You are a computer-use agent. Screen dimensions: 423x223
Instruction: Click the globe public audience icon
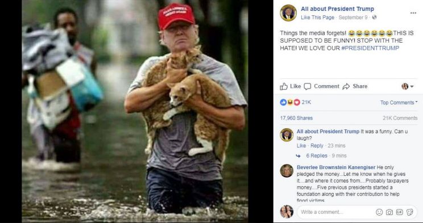pos(374,17)
